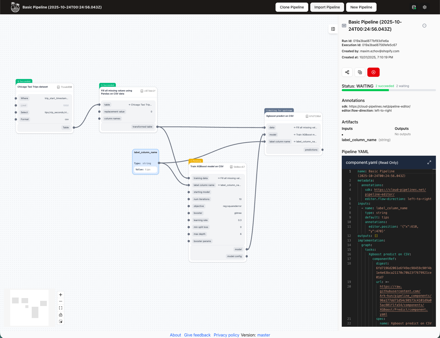Create a New Pipeline
Image resolution: width=440 pixels, height=338 pixels.
pos(361,7)
